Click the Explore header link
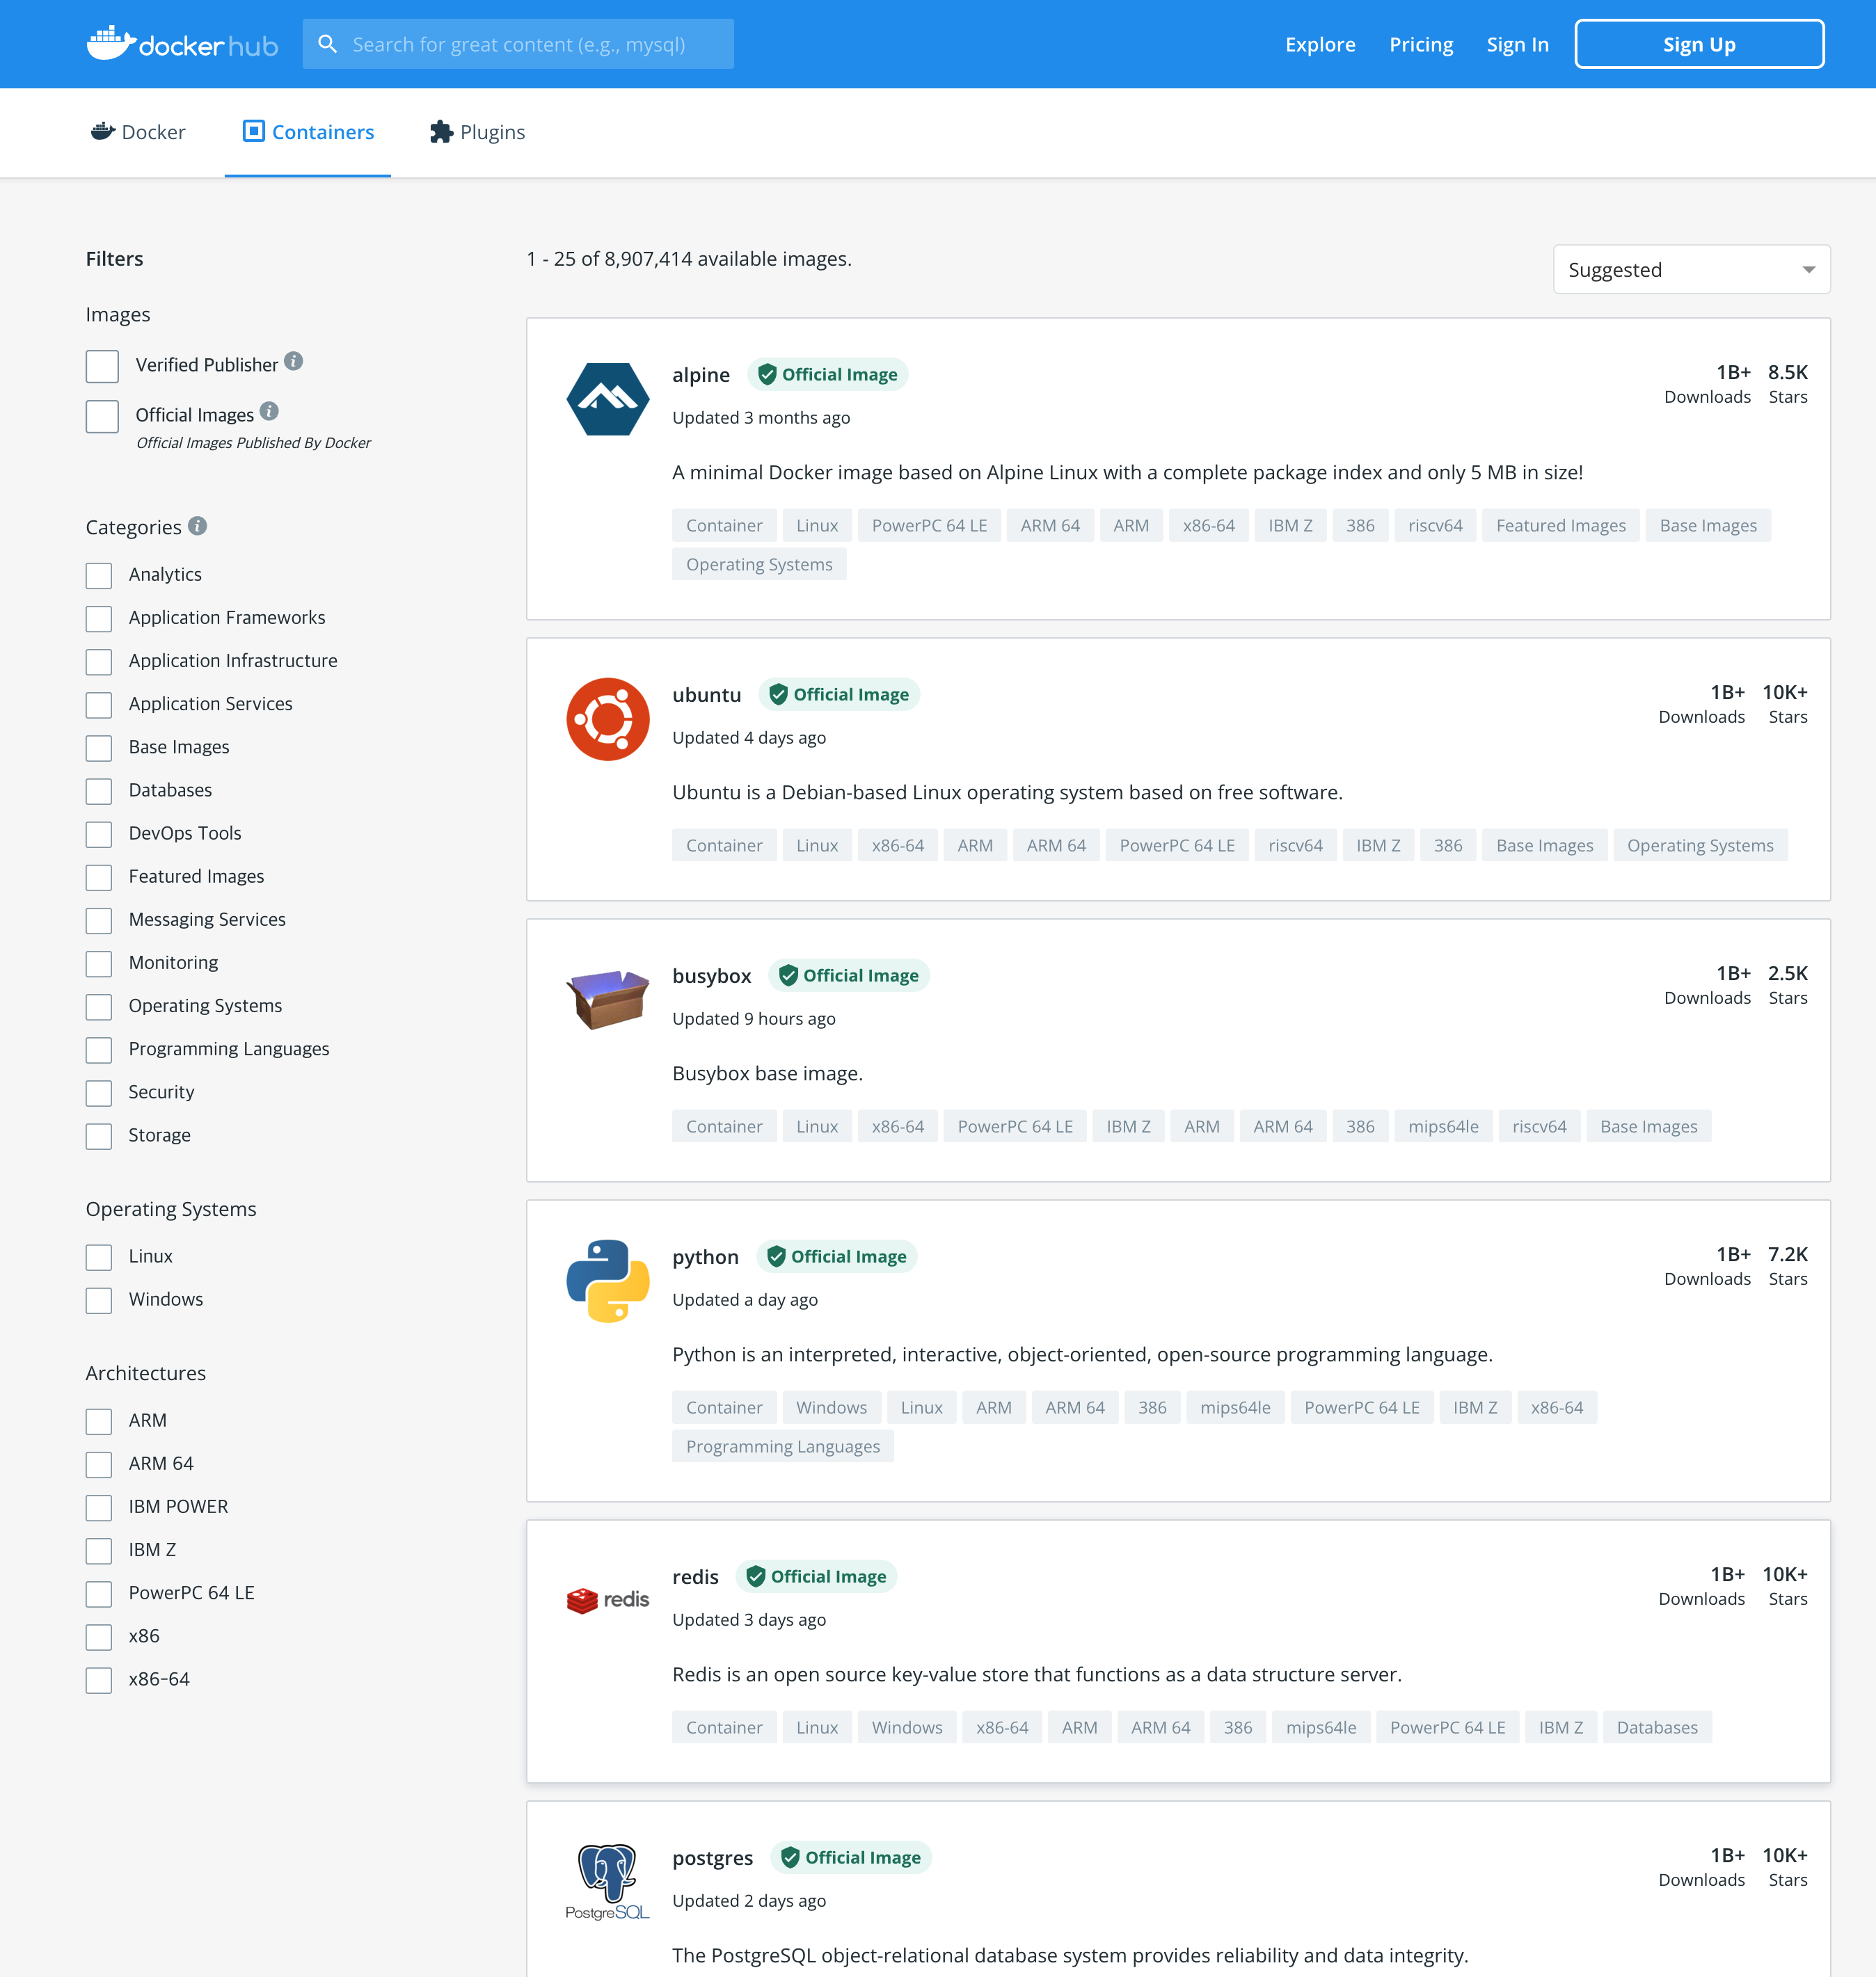The image size is (1876, 1977). 1319,44
